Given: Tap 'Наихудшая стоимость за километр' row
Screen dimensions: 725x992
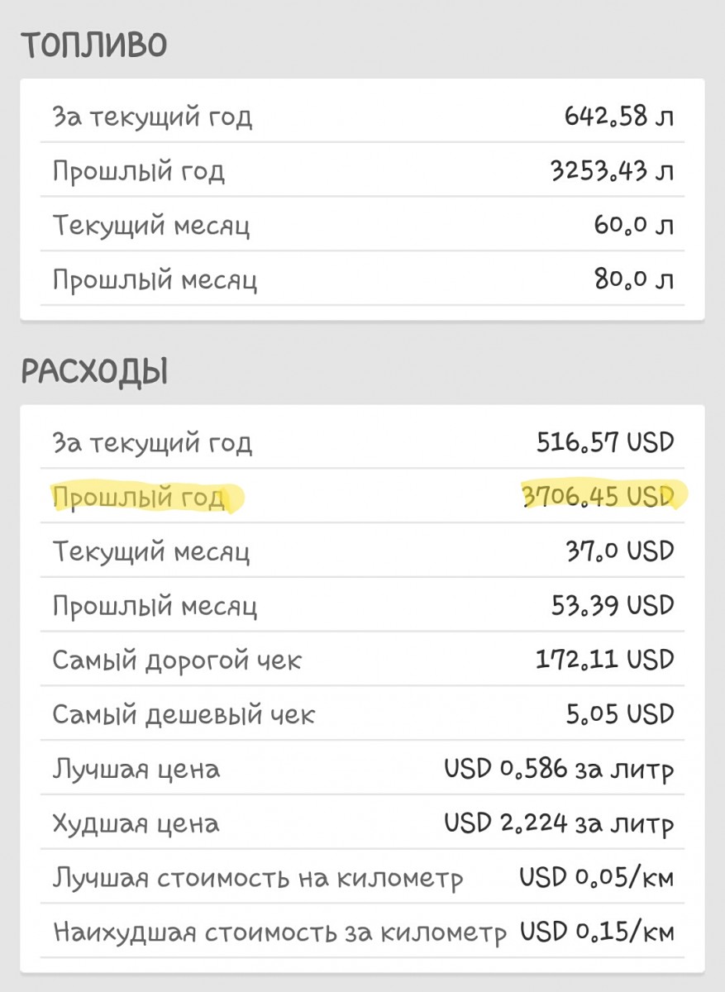Looking at the screenshot, I should (362, 932).
